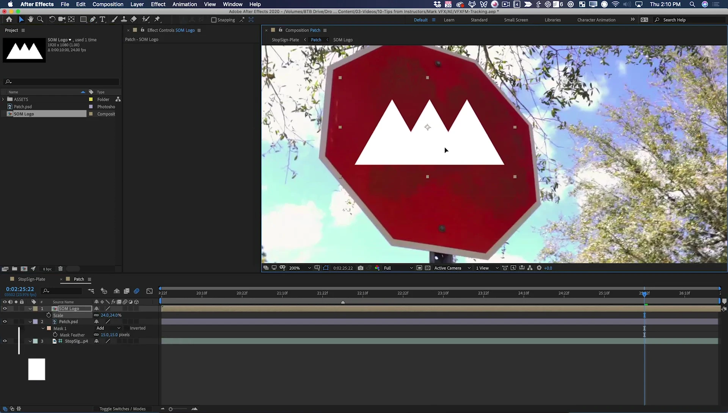This screenshot has width=728, height=413.
Task: Select the Pen tool
Action: 93,19
